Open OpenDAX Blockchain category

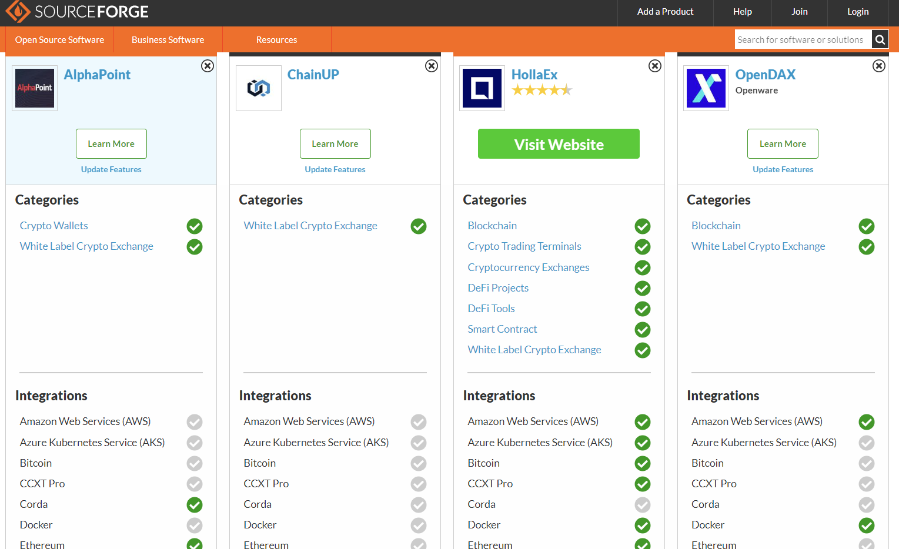tap(716, 226)
